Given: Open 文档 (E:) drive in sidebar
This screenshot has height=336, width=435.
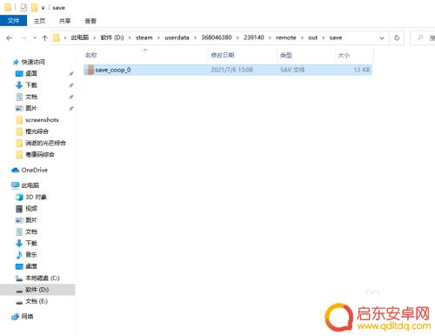Looking at the screenshot, I should [37, 301].
